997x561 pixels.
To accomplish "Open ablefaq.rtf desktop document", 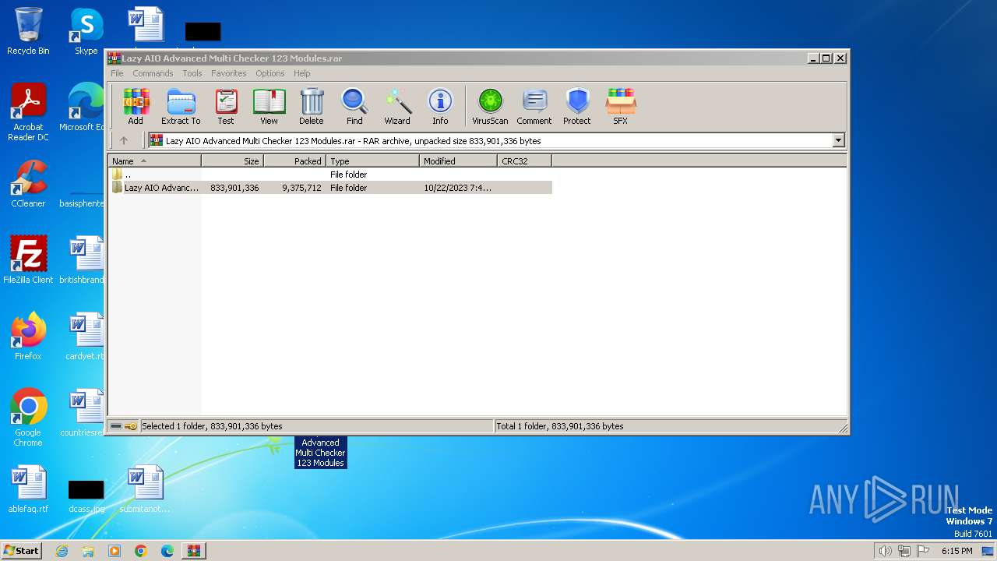I will pyautogui.click(x=28, y=489).
